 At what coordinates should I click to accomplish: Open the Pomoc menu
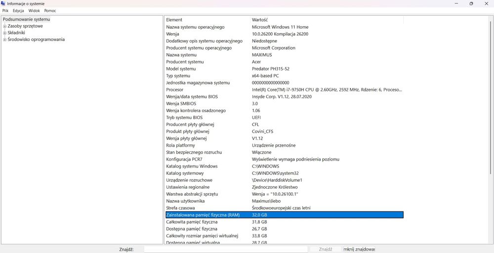pos(50,11)
